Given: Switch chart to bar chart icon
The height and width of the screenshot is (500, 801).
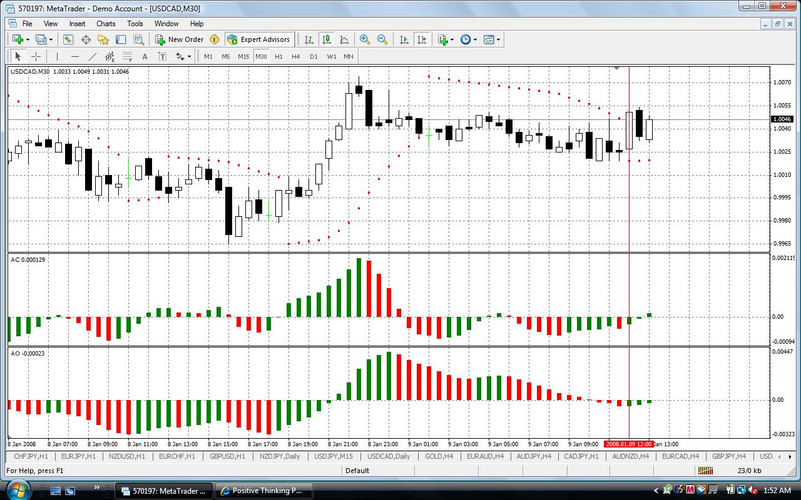Looking at the screenshot, I should click(x=309, y=39).
